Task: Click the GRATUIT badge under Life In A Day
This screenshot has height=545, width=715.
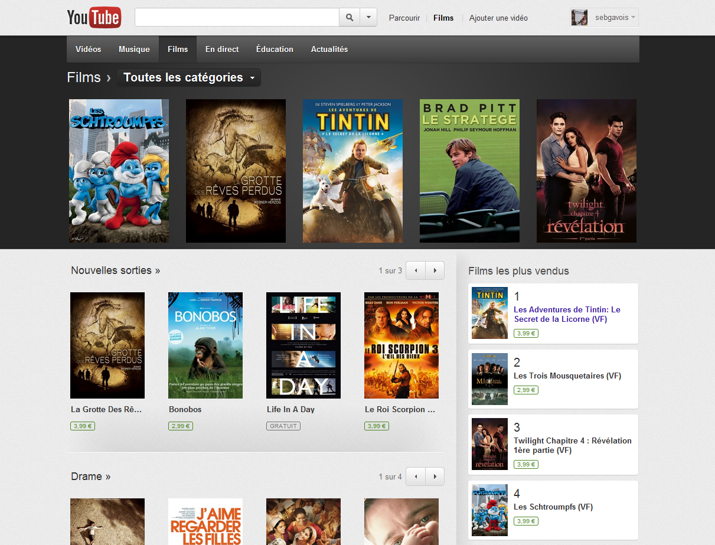Action: (x=283, y=426)
